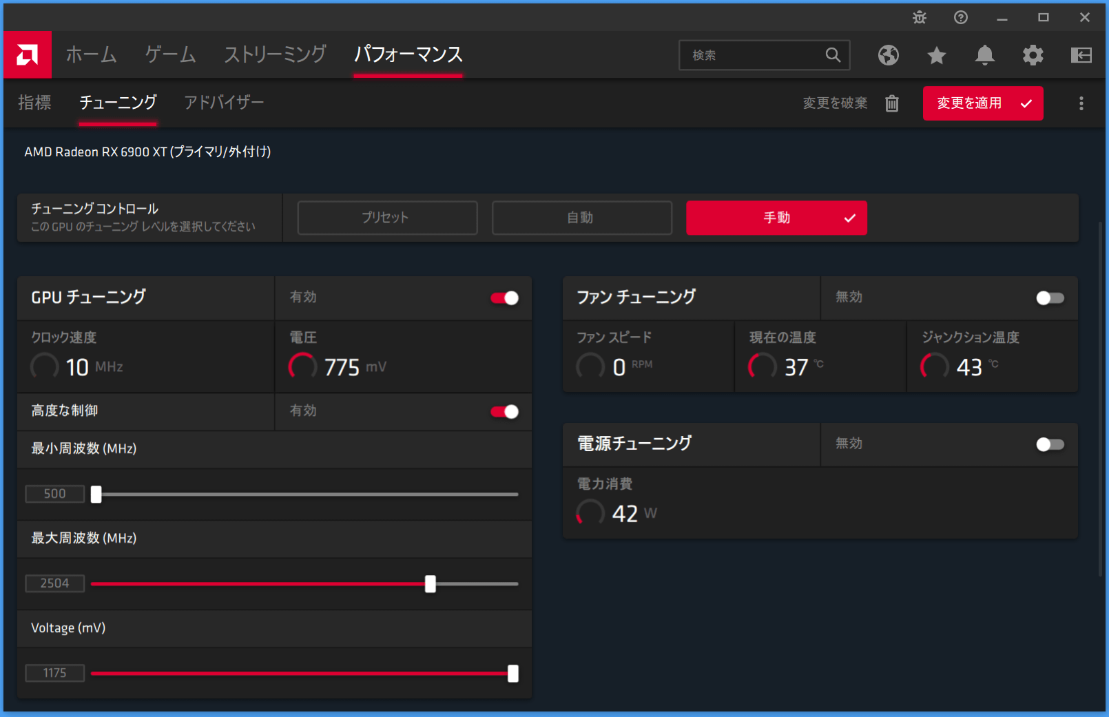The height and width of the screenshot is (717, 1109).
Task: Click the 変更を適用 button
Action: click(983, 103)
